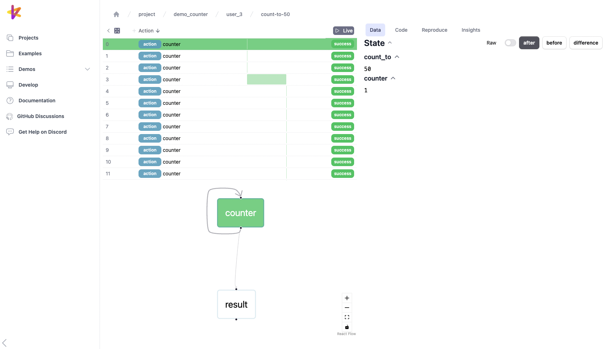Fit the flow graph to view
This screenshot has width=609, height=349.
[347, 317]
